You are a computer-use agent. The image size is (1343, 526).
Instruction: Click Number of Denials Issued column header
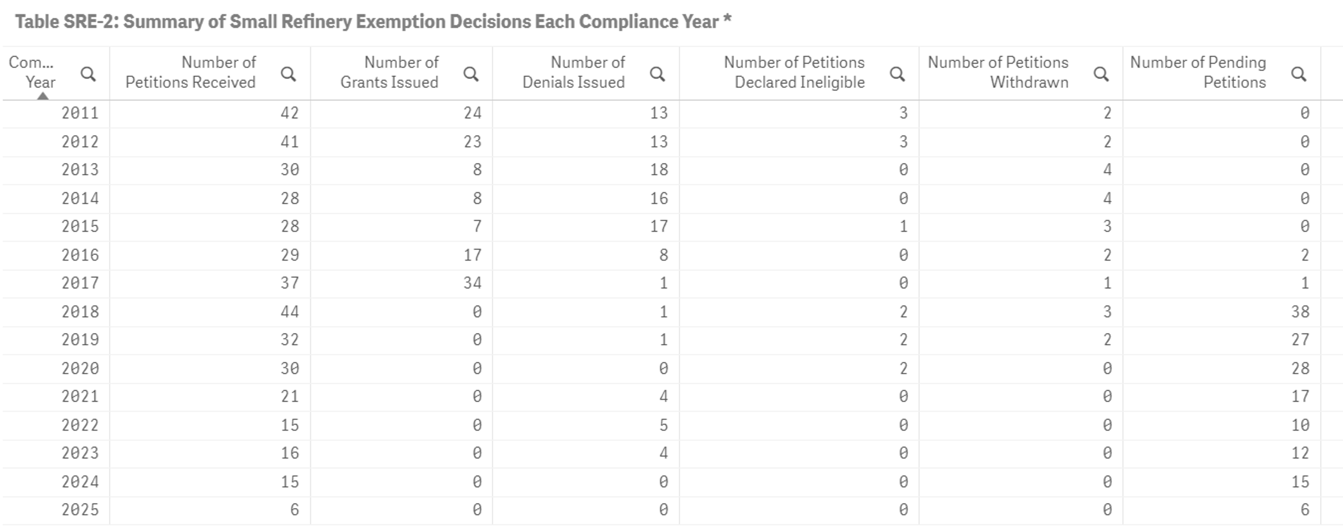(x=574, y=72)
